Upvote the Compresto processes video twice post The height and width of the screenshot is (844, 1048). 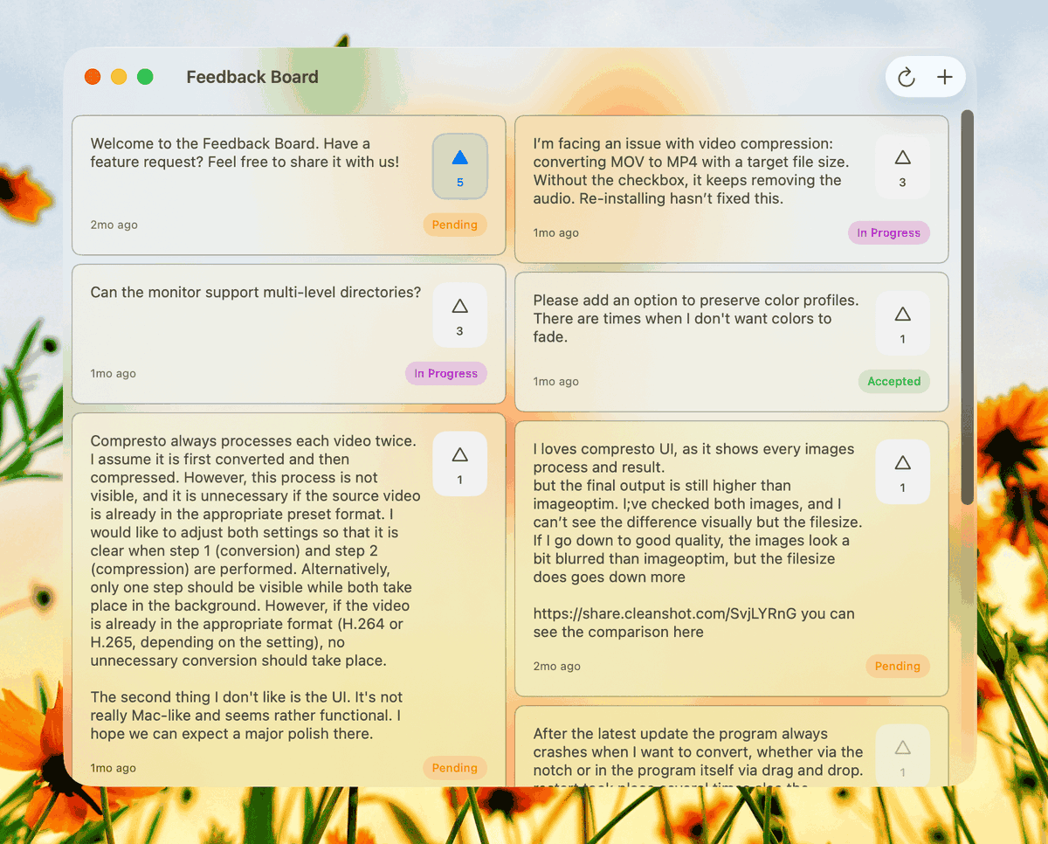point(459,463)
